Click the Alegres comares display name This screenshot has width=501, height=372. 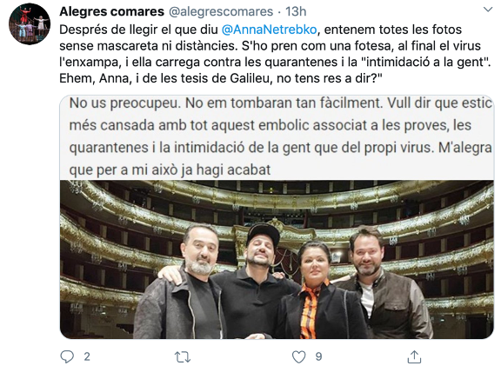point(111,11)
